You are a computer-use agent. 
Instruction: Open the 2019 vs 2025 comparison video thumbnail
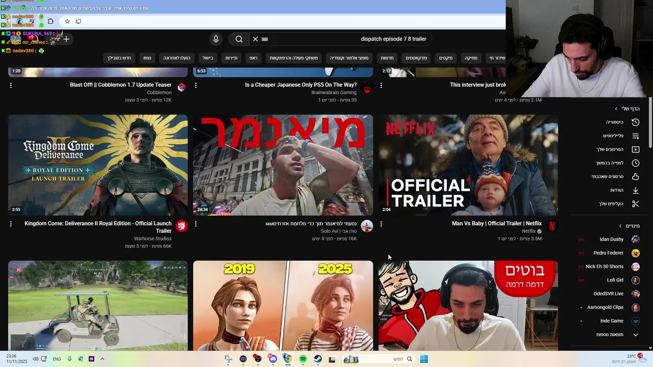[x=283, y=306]
